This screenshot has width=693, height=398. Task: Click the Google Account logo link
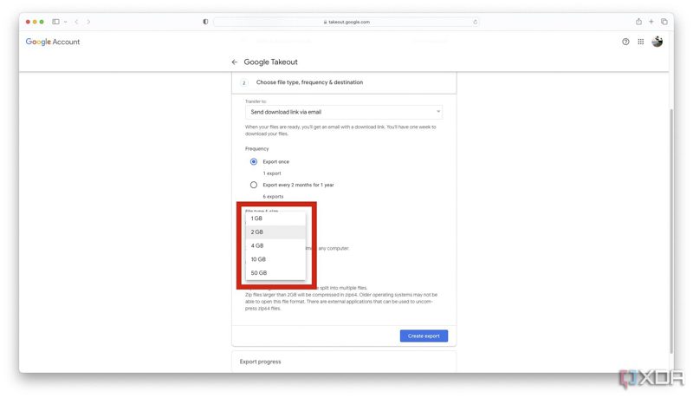[53, 42]
